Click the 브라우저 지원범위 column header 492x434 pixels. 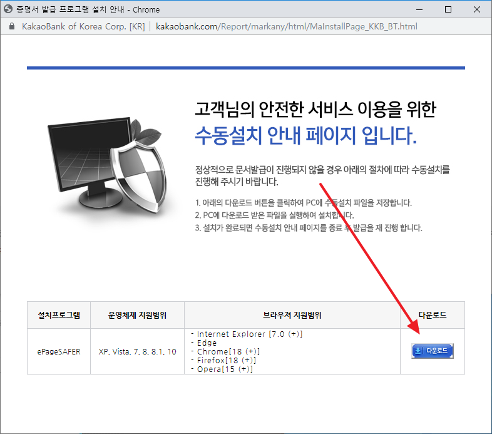tap(292, 315)
